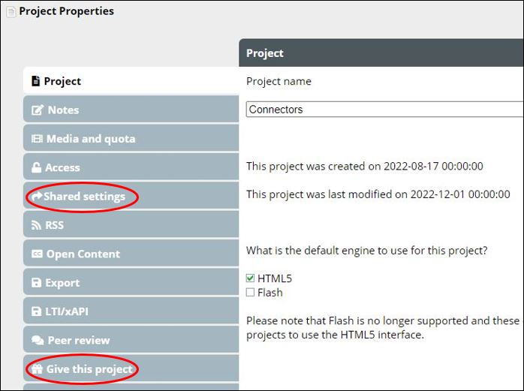Click the Shared settings arrow icon

(x=37, y=197)
